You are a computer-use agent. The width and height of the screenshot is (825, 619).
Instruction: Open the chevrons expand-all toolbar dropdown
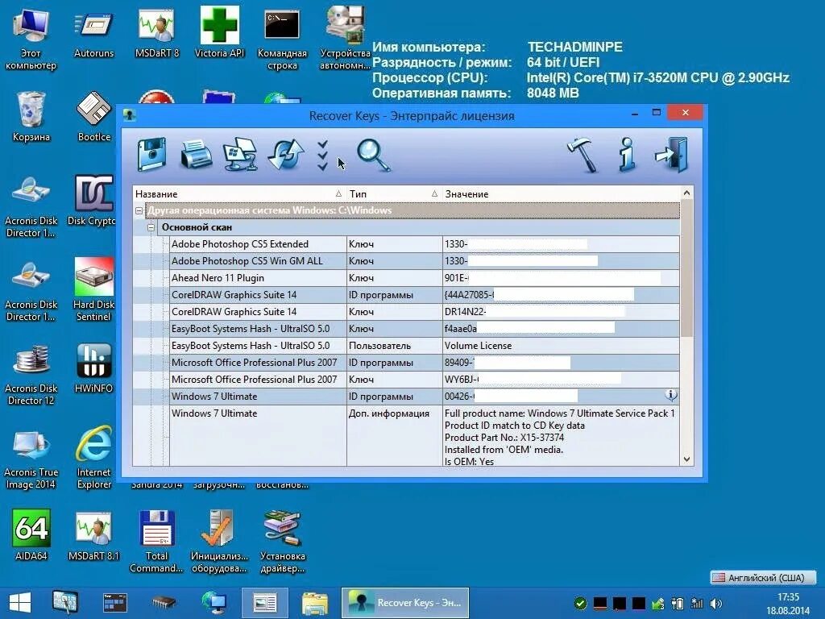click(322, 156)
